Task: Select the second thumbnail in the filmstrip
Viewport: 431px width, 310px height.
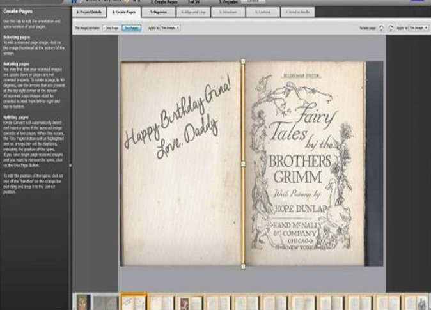Action: pos(106,302)
